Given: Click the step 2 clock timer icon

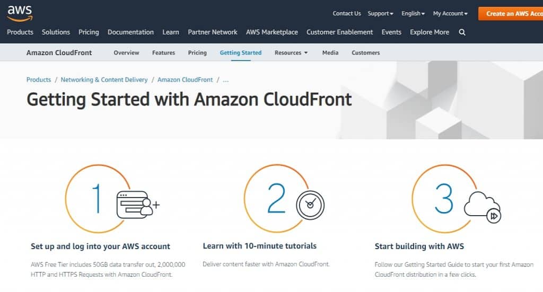Looking at the screenshot, I should 310,205.
